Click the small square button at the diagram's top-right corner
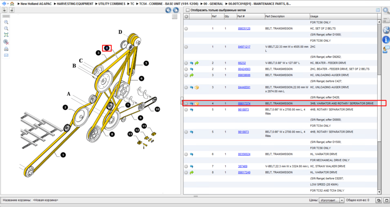The height and width of the screenshot is (207, 390). coord(175,16)
